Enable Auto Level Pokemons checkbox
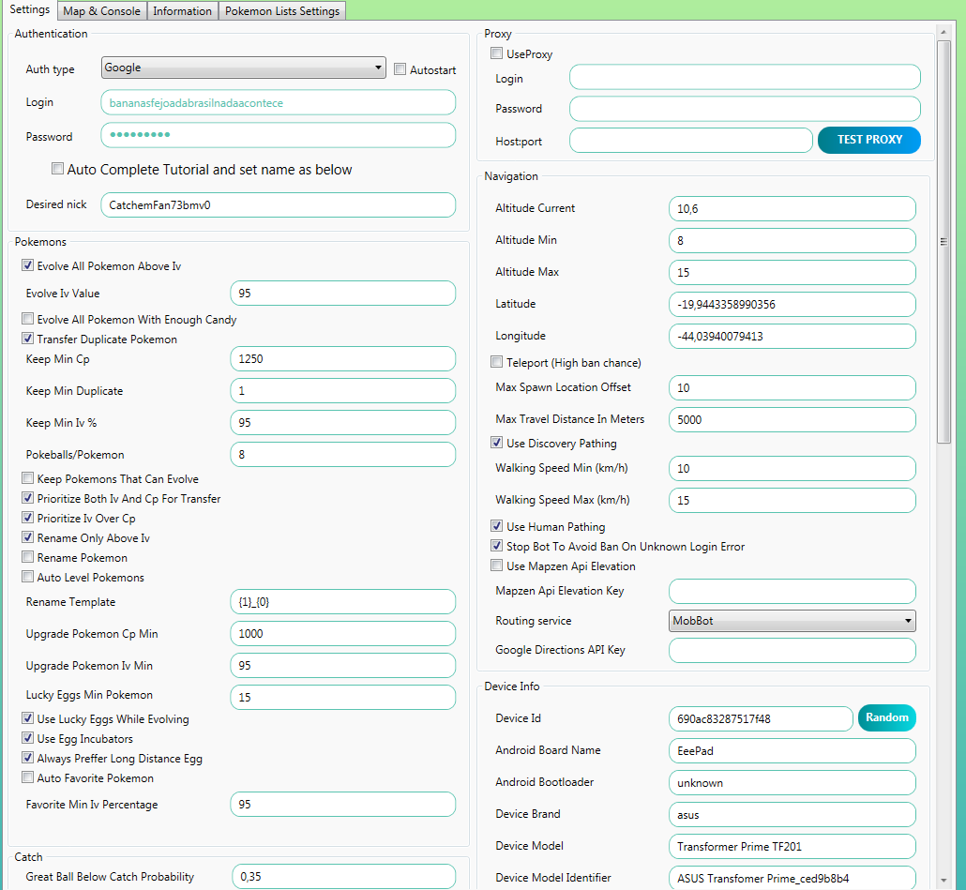966x890 pixels. pyautogui.click(x=28, y=578)
